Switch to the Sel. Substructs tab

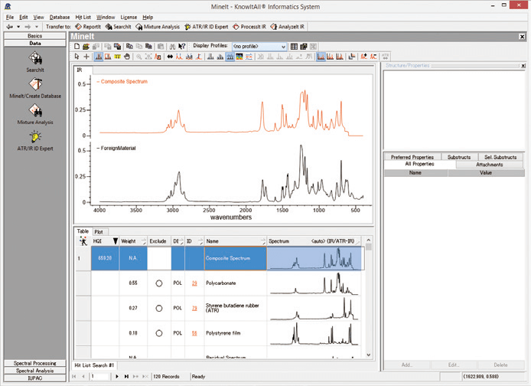tap(500, 157)
